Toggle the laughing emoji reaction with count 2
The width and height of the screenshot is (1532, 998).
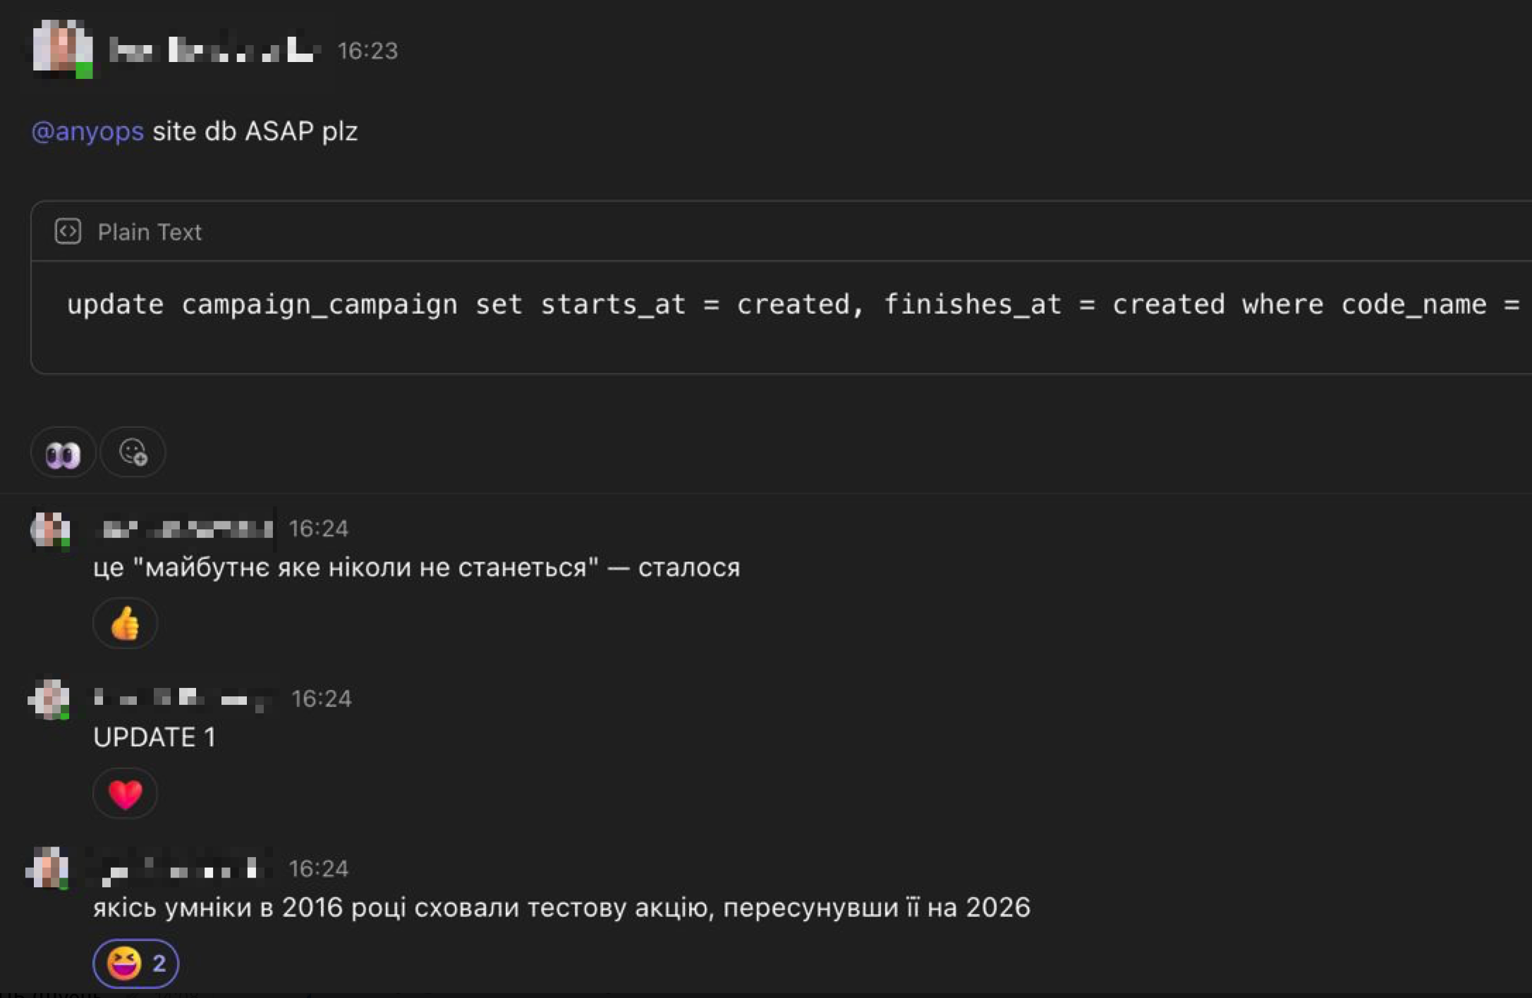click(135, 963)
